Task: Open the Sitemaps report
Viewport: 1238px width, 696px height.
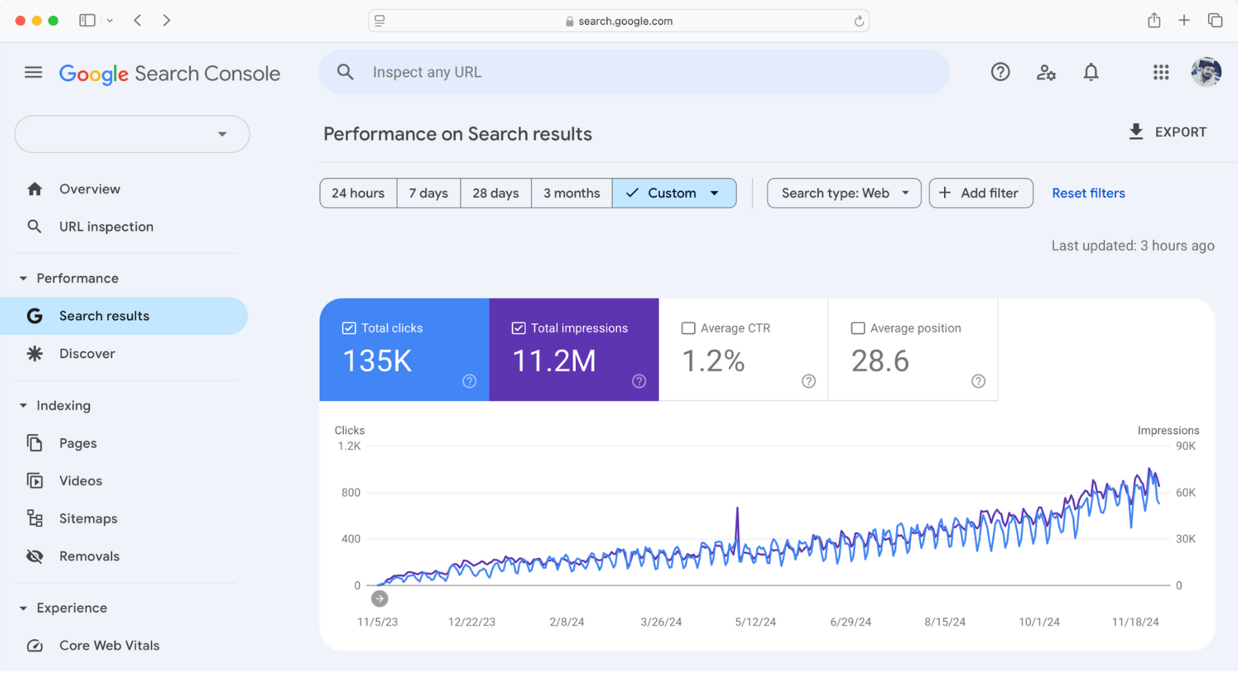Action: (88, 518)
